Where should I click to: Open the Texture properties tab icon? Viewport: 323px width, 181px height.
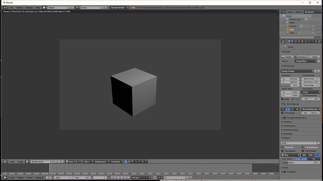coord(319,42)
